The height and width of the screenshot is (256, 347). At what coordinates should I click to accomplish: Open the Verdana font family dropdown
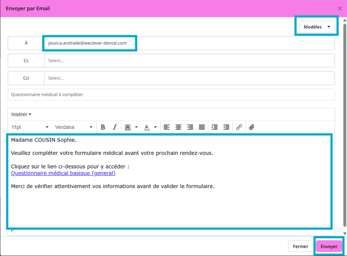pyautogui.click(x=74, y=127)
